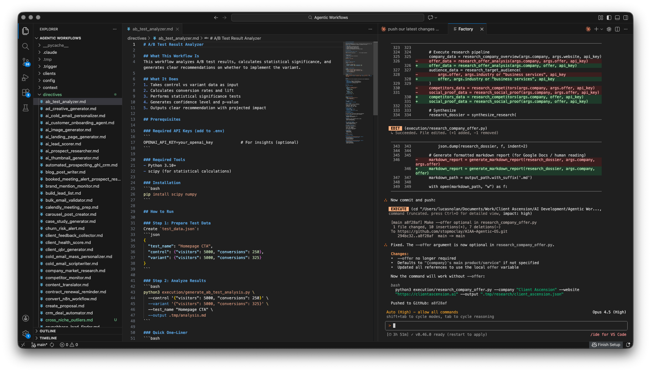Toggle the secondary side bar layout button
The width and height of the screenshot is (651, 372).
[626, 18]
